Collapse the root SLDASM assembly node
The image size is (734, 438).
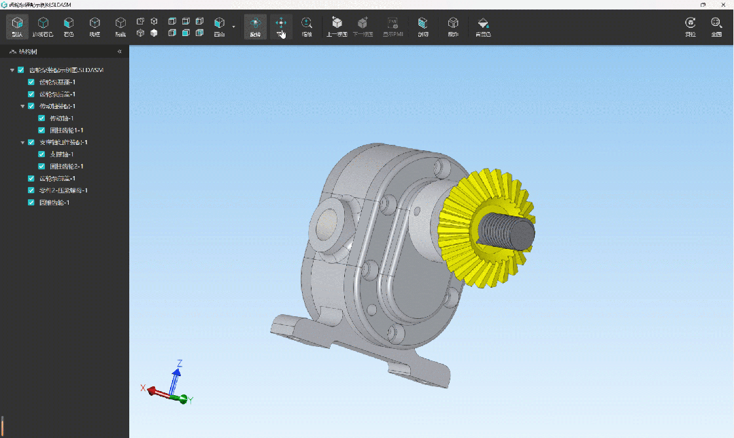point(12,70)
